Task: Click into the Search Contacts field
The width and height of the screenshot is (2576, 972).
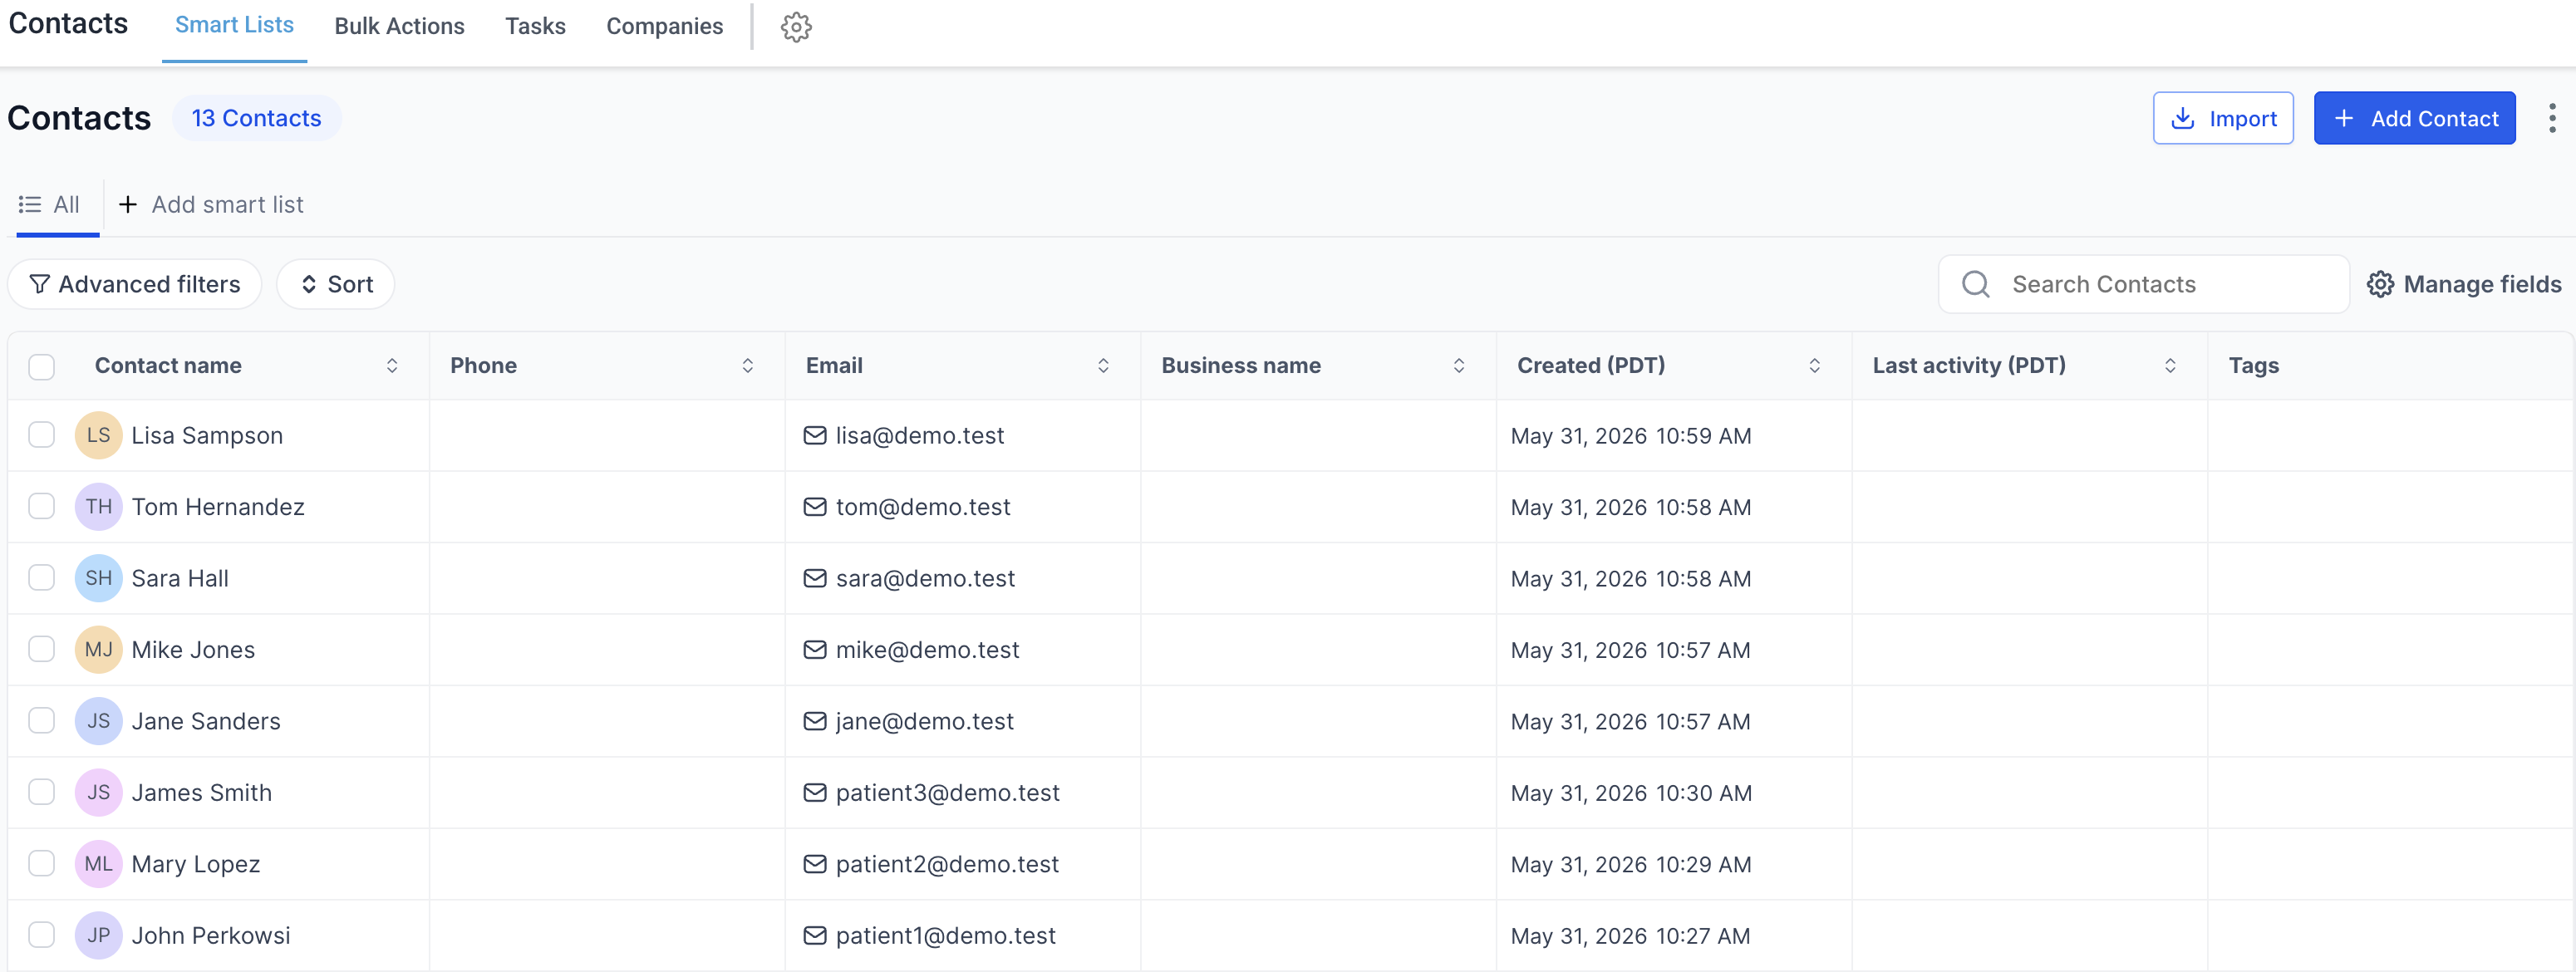Action: (x=2144, y=284)
